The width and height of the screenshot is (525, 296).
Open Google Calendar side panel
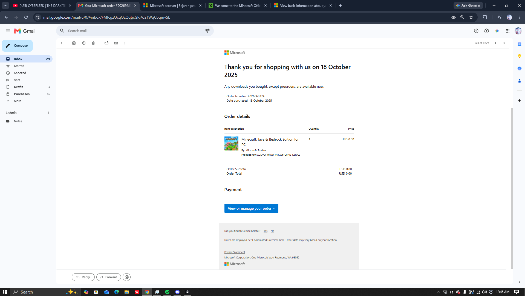pos(519,44)
